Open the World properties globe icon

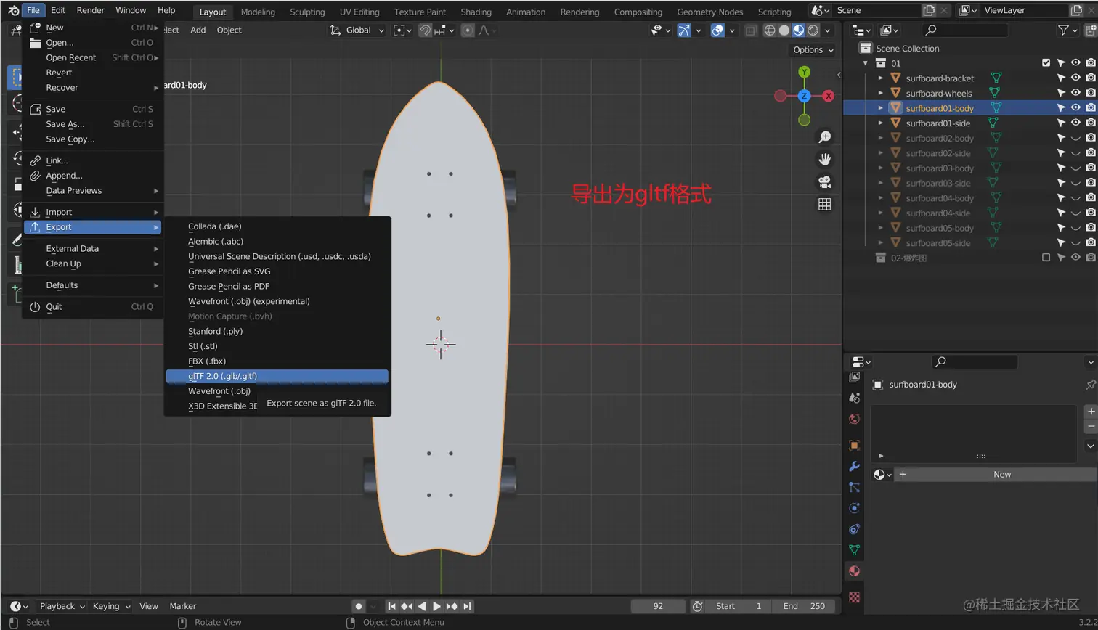(855, 419)
